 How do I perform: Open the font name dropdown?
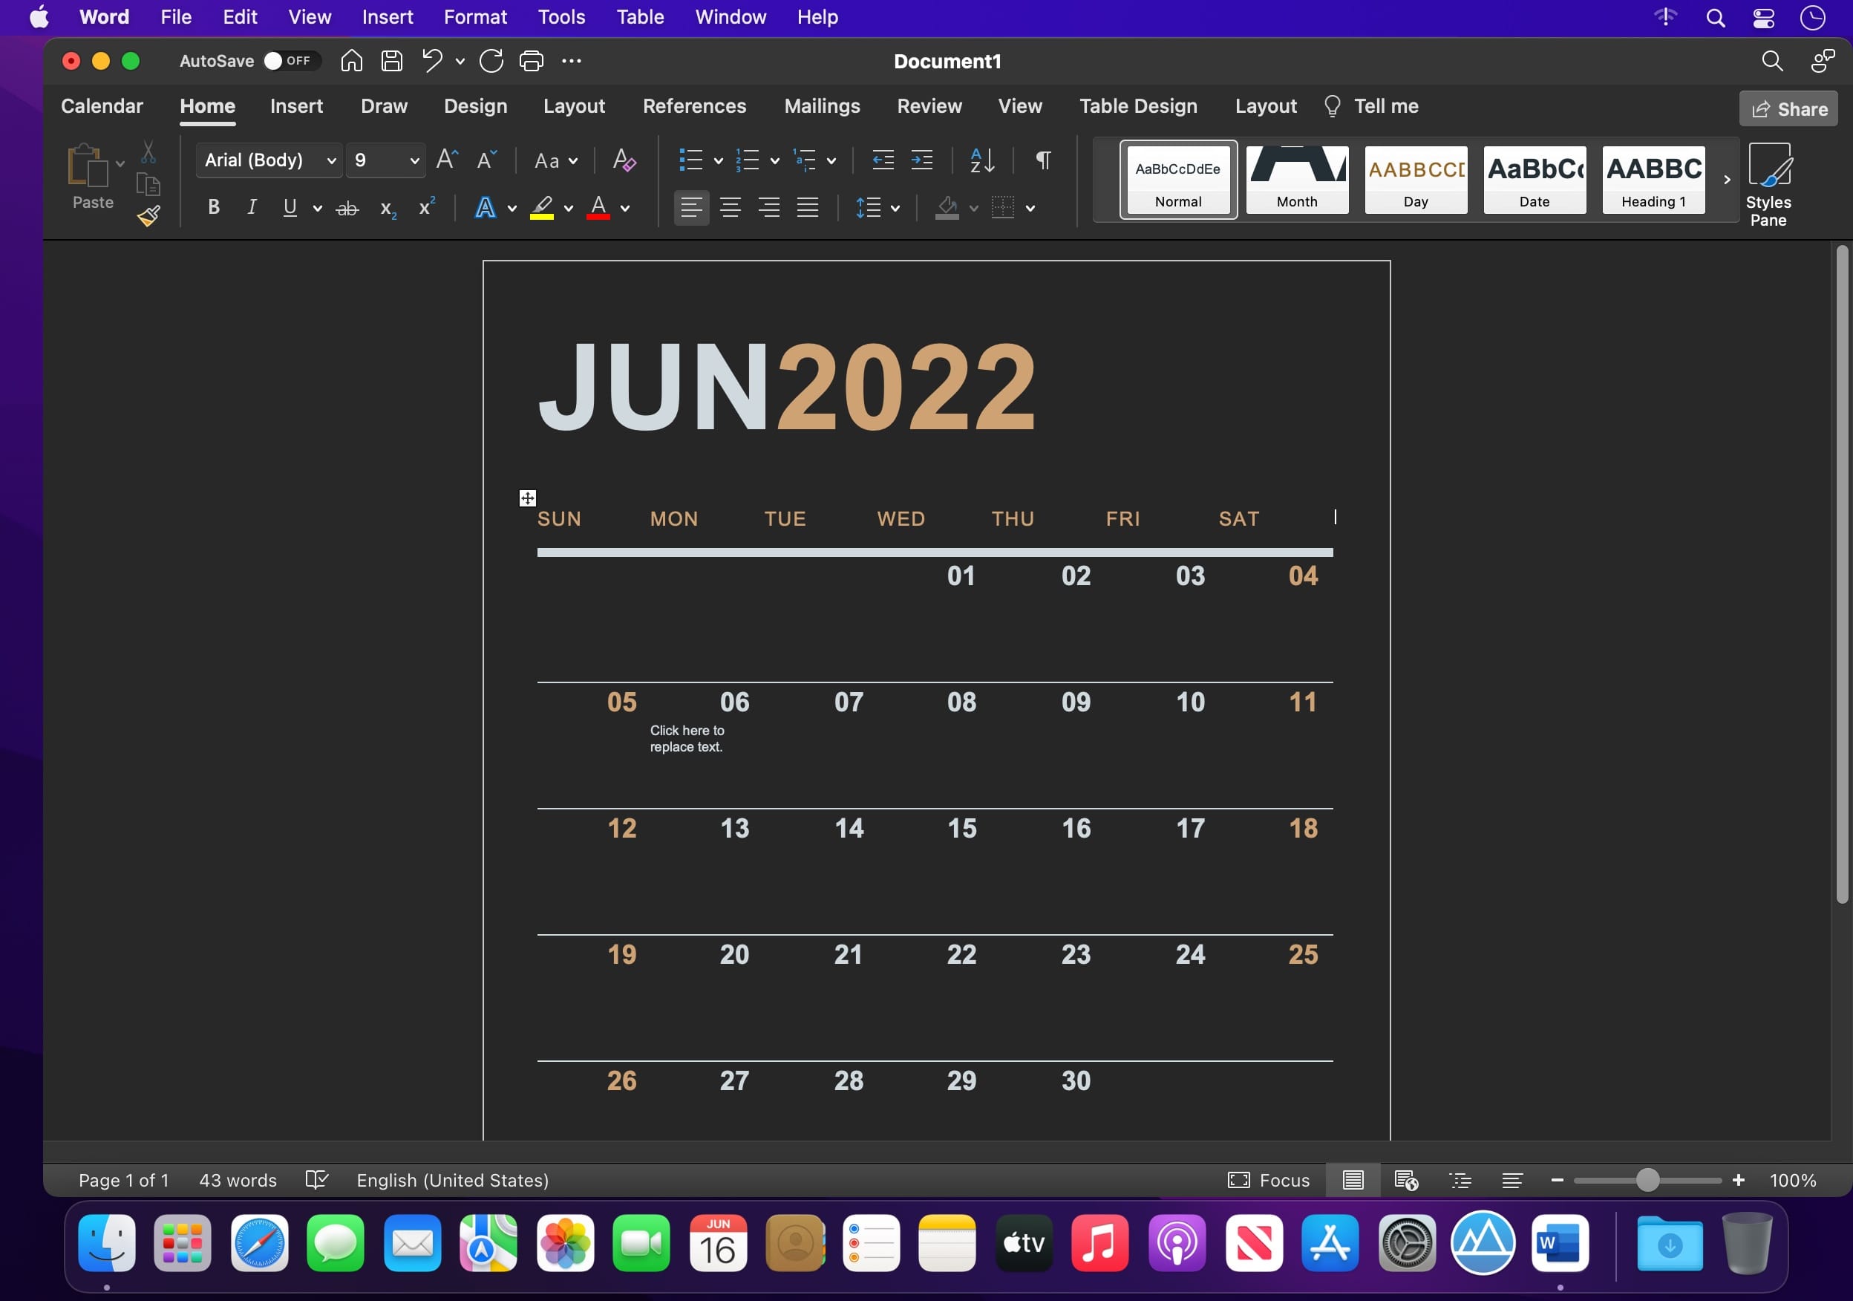point(331,160)
